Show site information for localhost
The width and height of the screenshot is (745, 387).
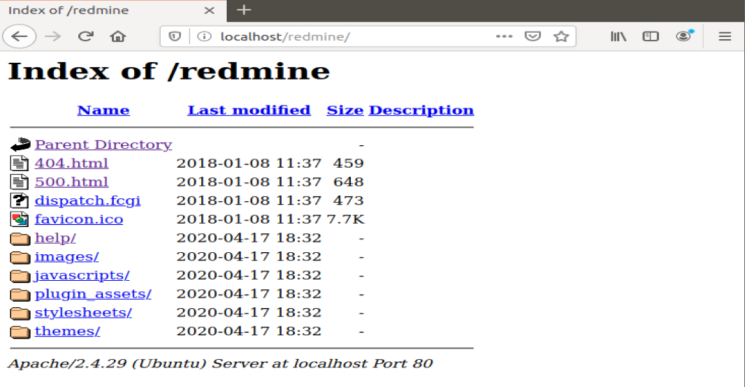point(204,36)
